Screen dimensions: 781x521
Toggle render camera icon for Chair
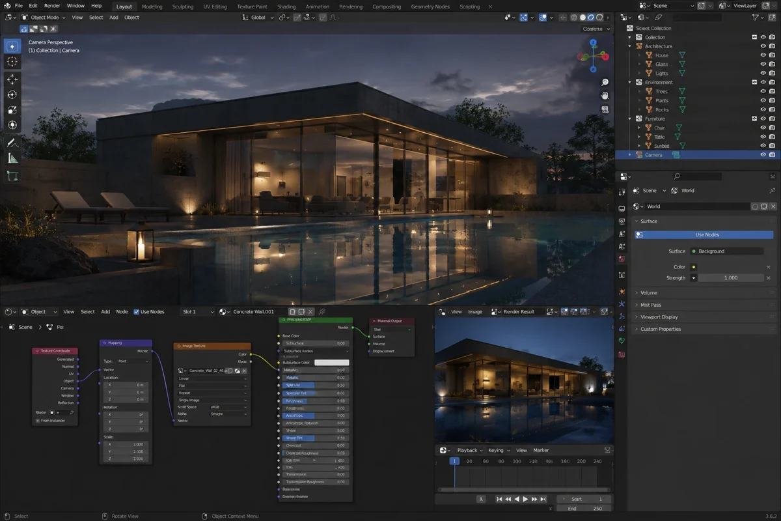pyautogui.click(x=771, y=128)
